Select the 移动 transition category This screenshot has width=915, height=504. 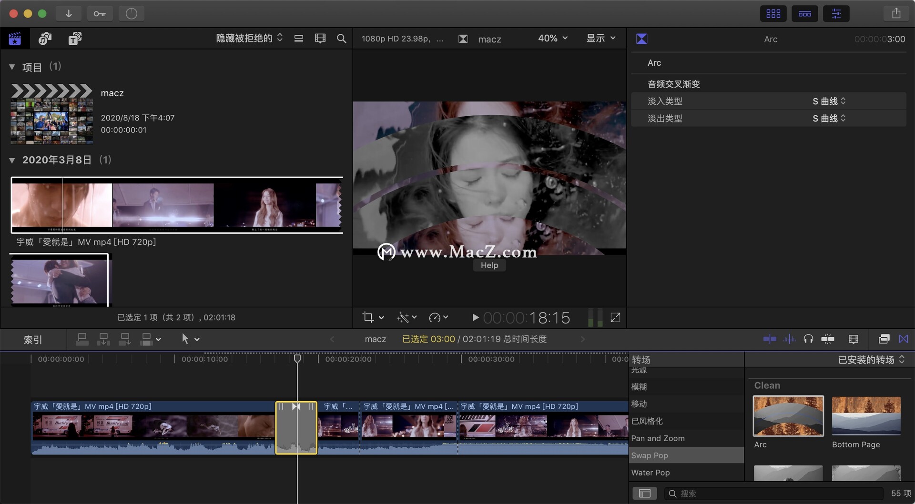coord(686,404)
